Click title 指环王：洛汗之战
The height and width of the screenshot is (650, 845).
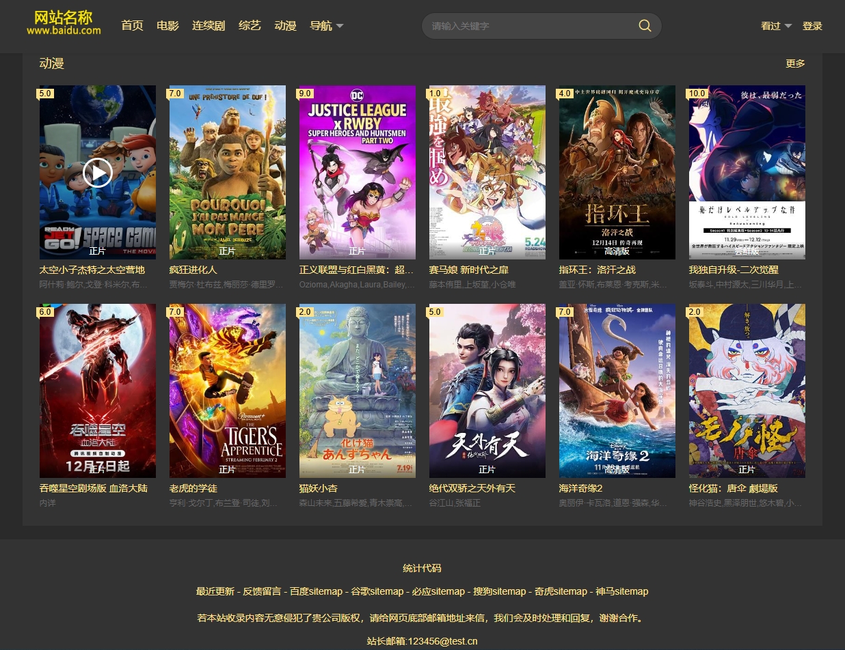[x=598, y=270]
